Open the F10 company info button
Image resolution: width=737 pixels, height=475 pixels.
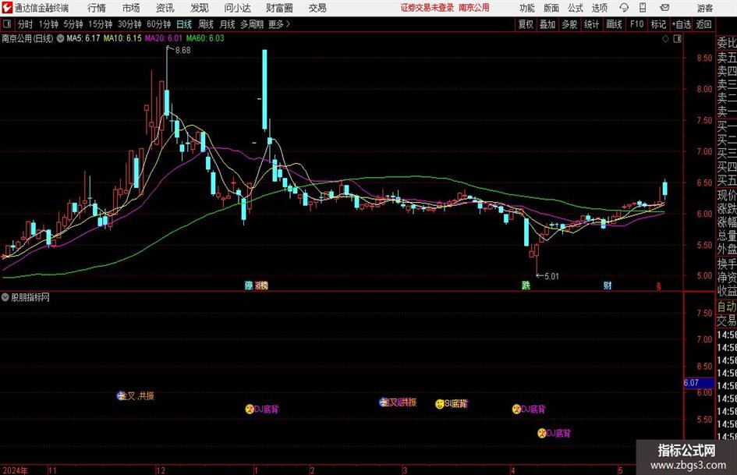(637, 24)
